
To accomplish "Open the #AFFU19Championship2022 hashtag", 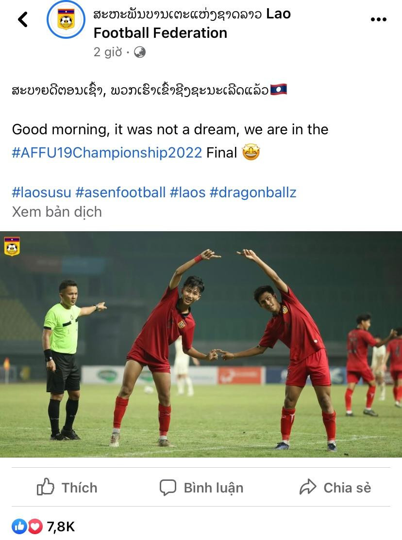I will click(x=107, y=153).
